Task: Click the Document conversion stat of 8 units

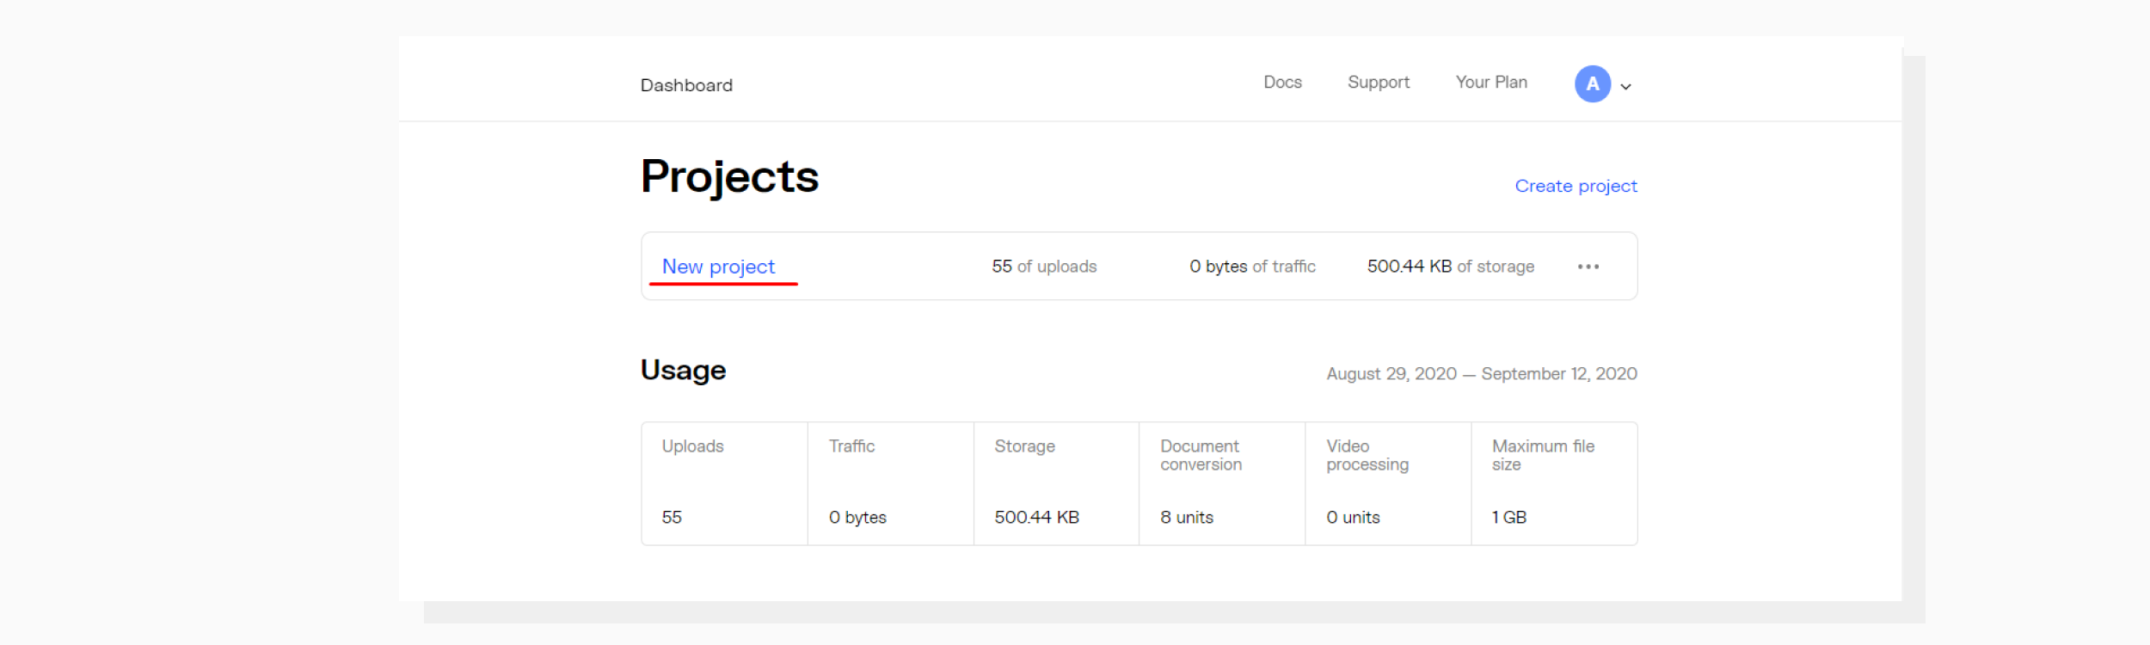Action: 1187,517
